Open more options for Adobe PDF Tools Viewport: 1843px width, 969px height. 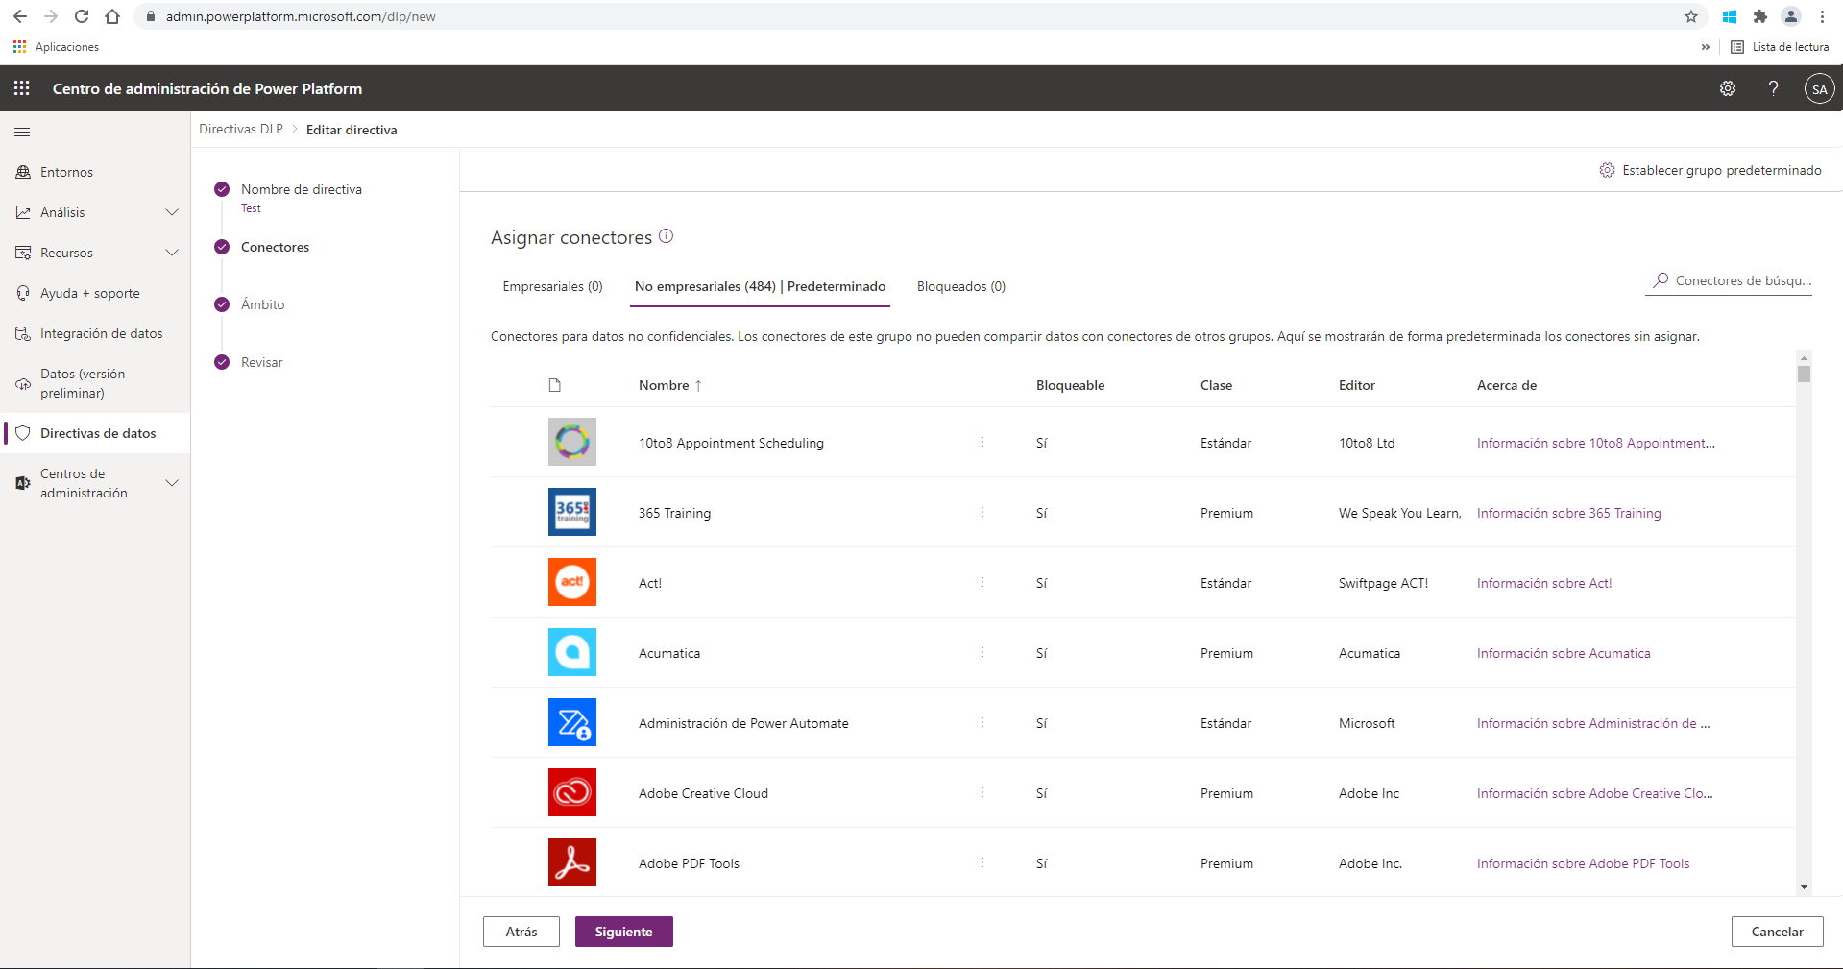982,862
